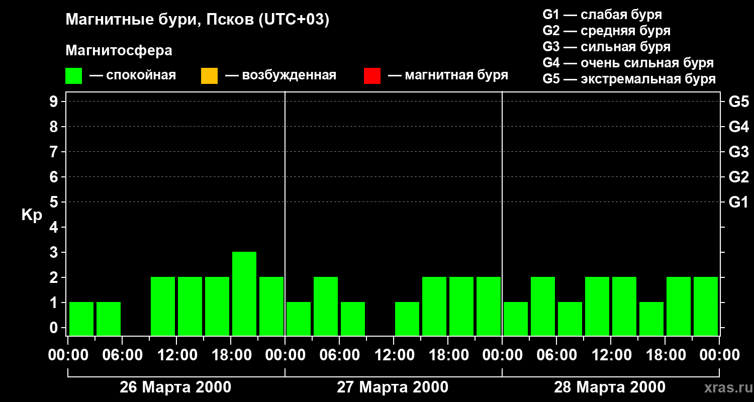Click the G2 tick label on the right axis
The image size is (754, 402).
coord(739,177)
